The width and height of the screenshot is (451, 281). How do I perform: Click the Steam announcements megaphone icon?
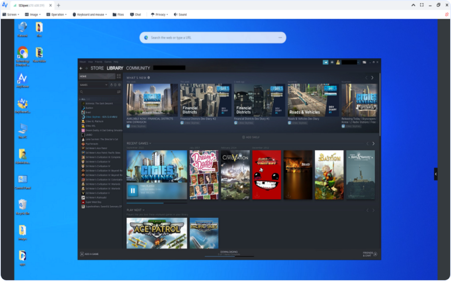pos(326,62)
